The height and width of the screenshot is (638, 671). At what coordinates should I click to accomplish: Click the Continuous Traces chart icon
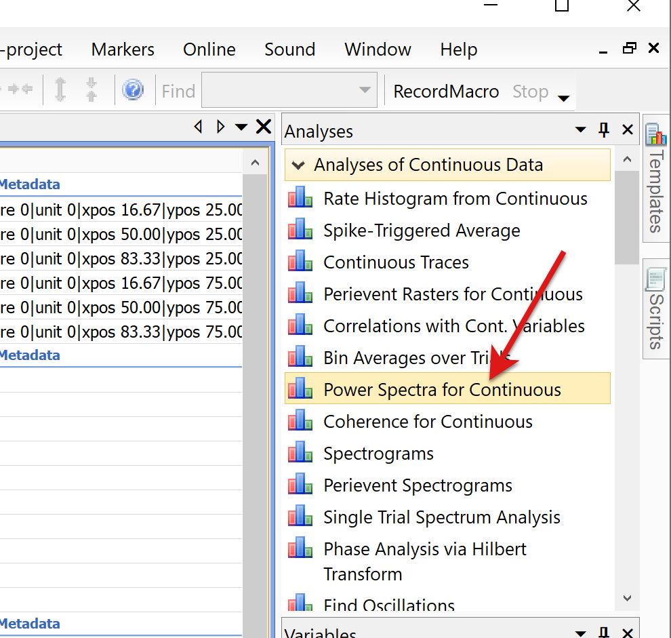coord(300,260)
